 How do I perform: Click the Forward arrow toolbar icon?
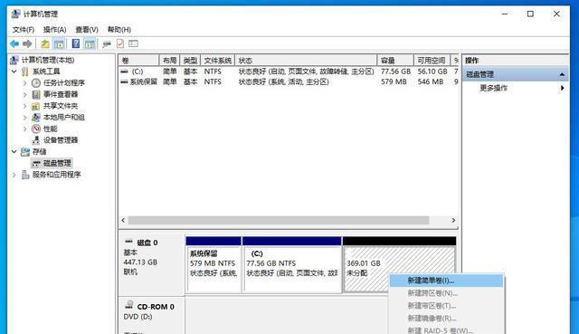click(x=27, y=44)
